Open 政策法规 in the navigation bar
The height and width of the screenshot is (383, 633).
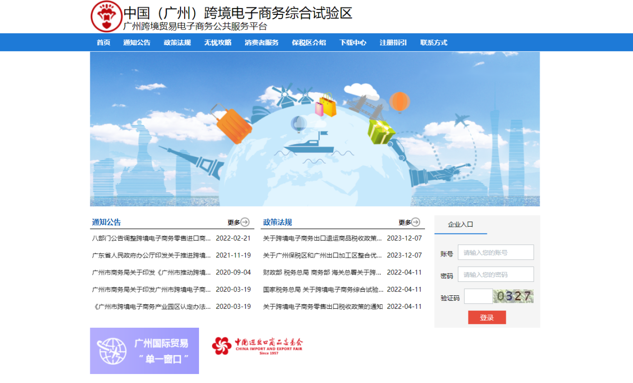click(x=177, y=43)
